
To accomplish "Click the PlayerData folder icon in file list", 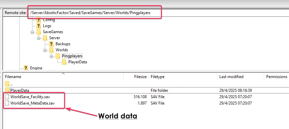I will coord(7,90).
